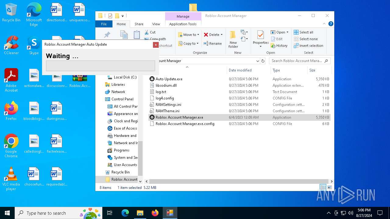Open the File menu tab

pyautogui.click(x=104, y=24)
